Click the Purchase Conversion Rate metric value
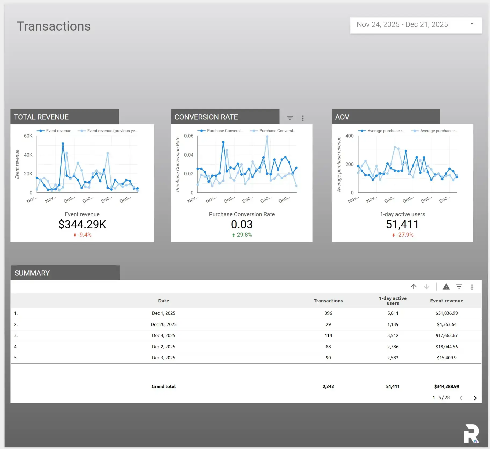 (241, 224)
